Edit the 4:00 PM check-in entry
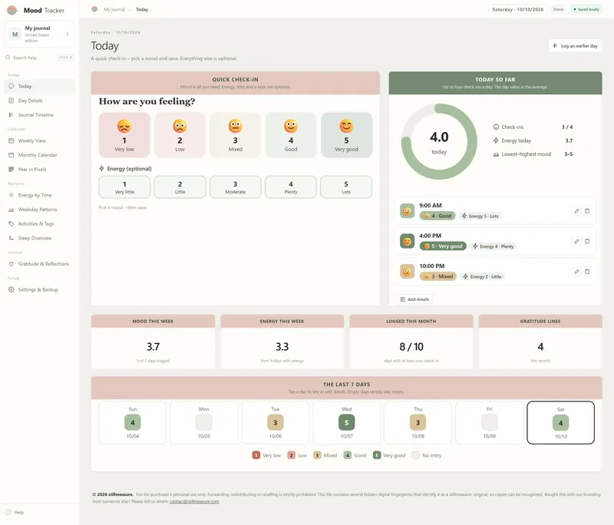The image size is (614, 525). (x=576, y=241)
